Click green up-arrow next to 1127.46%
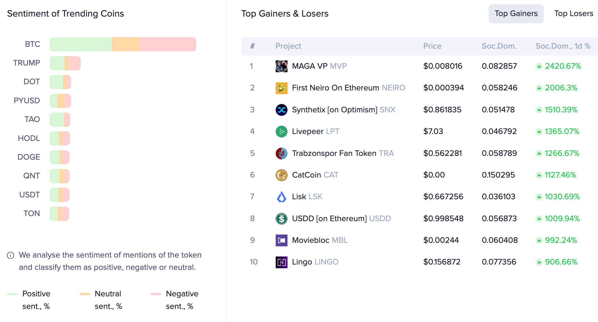The image size is (598, 322). (539, 175)
